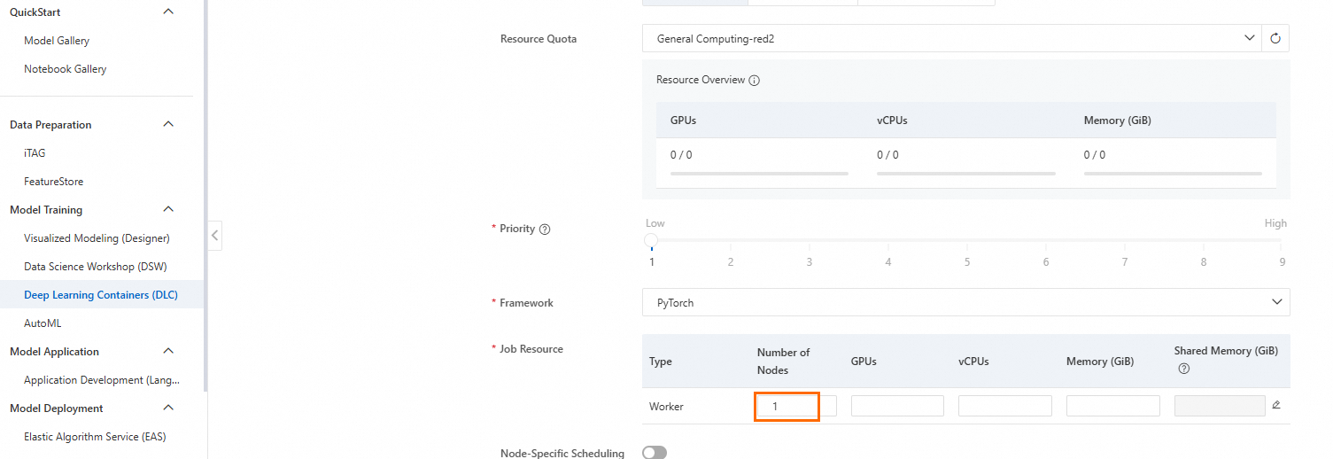
Task: Open the Framework dropdown showing PyTorch
Action: [x=965, y=303]
